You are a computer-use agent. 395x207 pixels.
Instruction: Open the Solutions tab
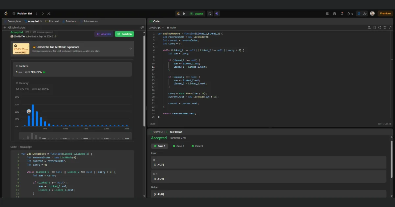coord(69,21)
